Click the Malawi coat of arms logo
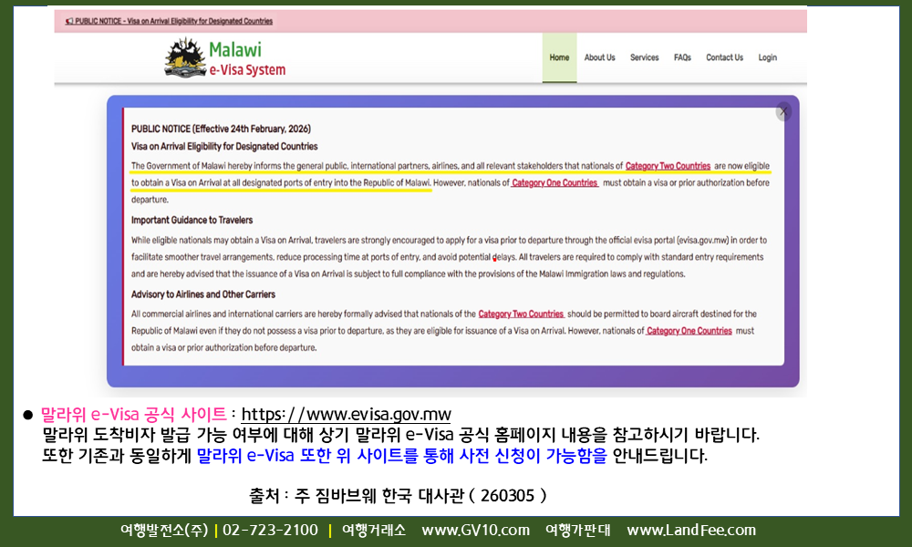This screenshot has width=912, height=547. pos(184,57)
